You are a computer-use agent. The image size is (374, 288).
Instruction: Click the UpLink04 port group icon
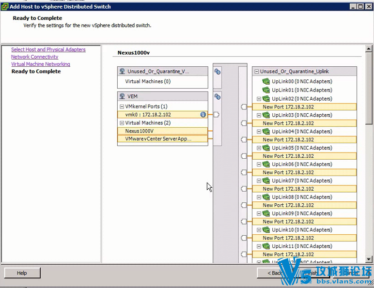click(x=266, y=132)
